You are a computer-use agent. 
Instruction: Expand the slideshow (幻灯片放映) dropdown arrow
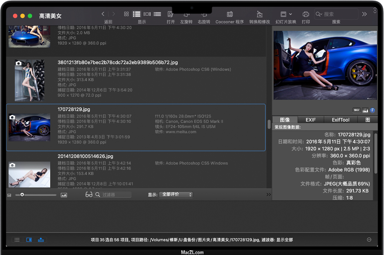291,14
